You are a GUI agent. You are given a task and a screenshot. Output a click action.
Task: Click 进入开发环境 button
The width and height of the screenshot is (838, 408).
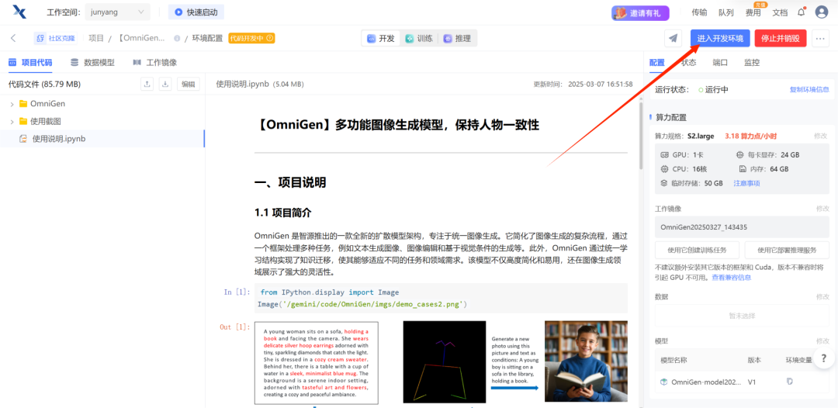point(720,38)
